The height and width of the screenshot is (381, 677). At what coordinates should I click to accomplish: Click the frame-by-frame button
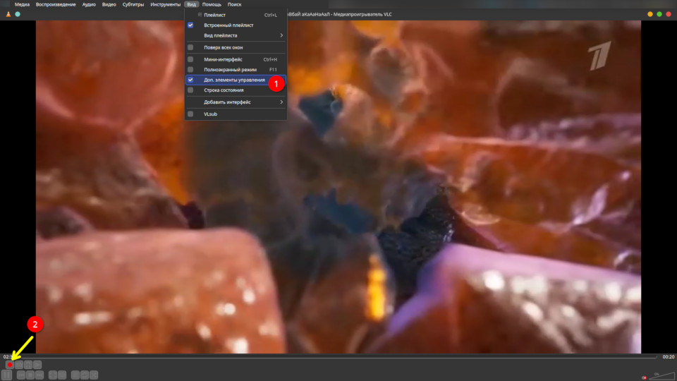tap(37, 365)
